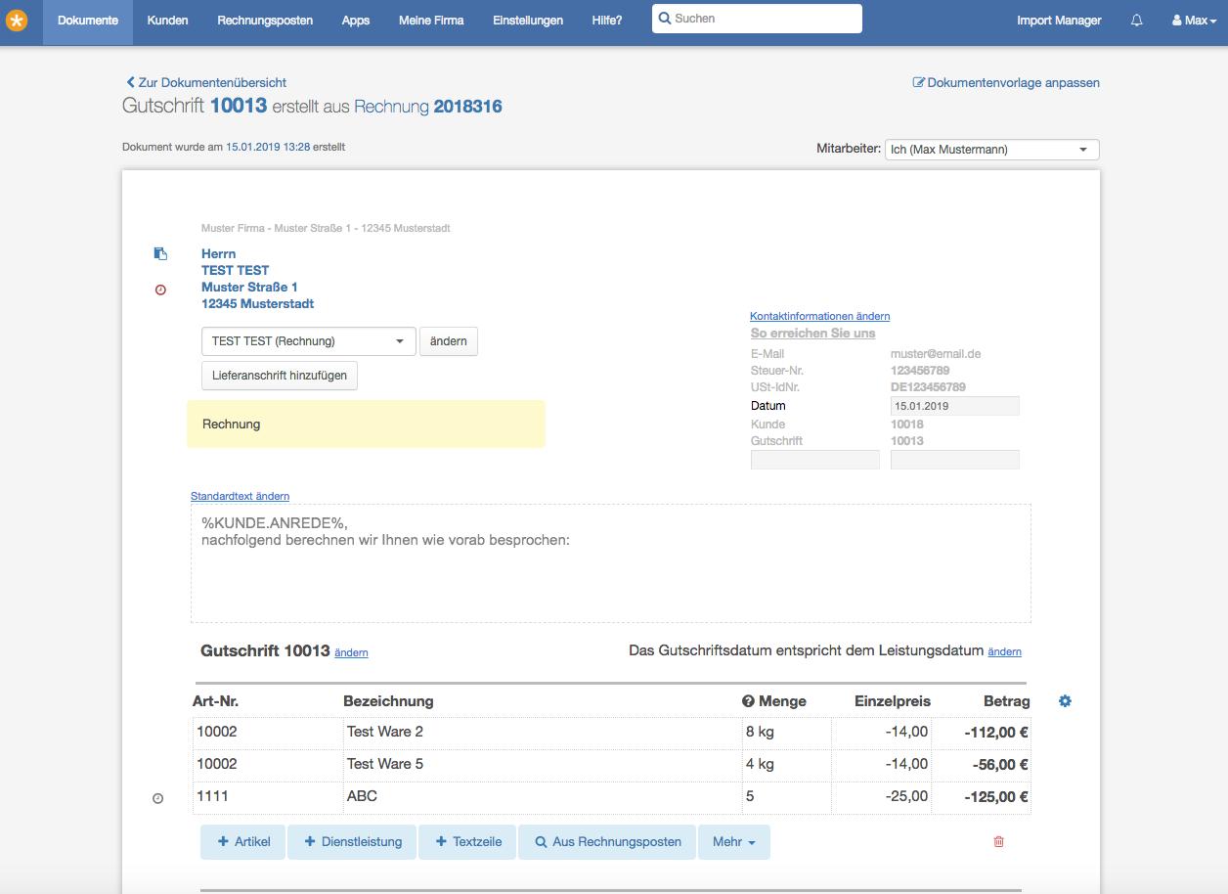Click the Menge help question mark icon
Viewport: 1228px width, 894px height.
(749, 701)
